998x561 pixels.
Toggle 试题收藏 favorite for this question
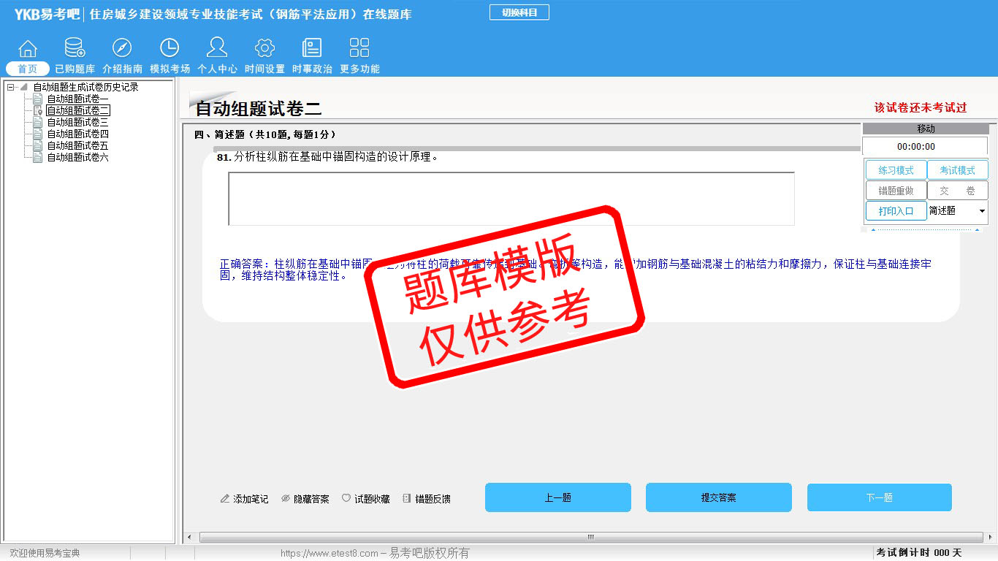(x=366, y=499)
